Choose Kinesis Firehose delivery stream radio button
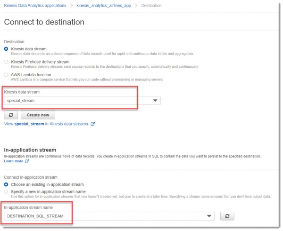The width and height of the screenshot is (283, 231). pyautogui.click(x=6, y=62)
